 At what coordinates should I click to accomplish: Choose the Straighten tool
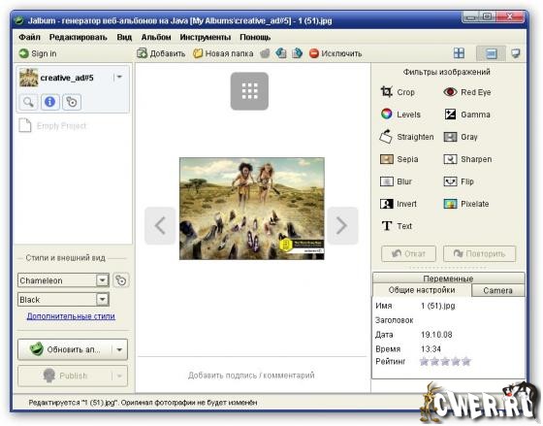click(406, 137)
